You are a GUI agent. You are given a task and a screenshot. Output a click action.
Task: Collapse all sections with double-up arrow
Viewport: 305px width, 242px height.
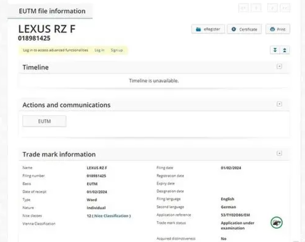pos(285,50)
